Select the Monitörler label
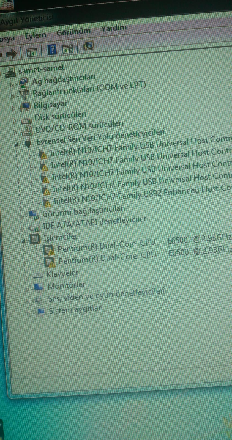 66,286
